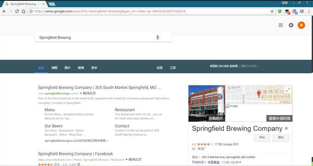Select the news search tab
The width and height of the screenshot is (313, 166).
[81, 67]
